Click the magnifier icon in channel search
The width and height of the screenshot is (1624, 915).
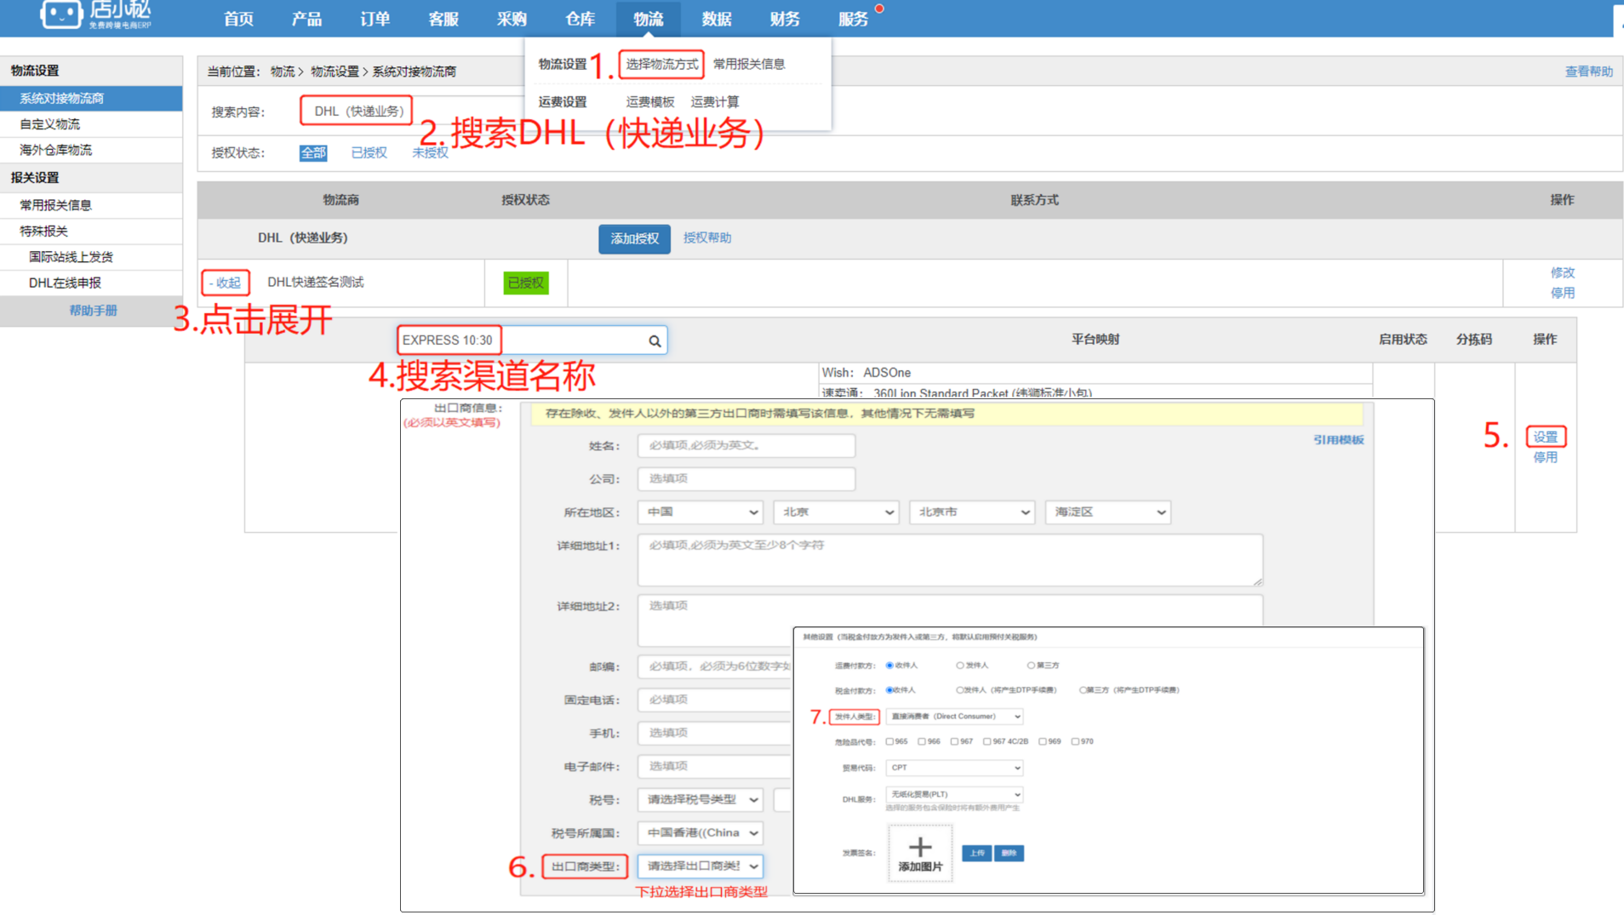tap(655, 341)
